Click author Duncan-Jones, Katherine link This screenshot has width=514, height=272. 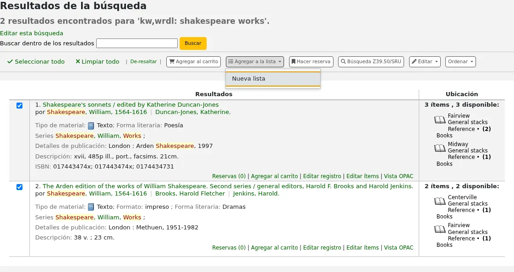(193, 112)
